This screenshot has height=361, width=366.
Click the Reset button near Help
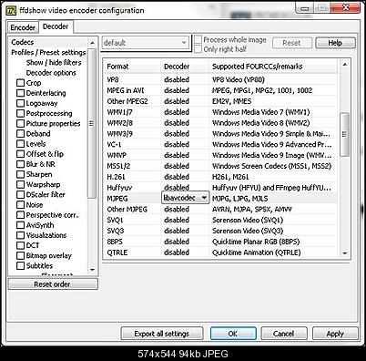[x=292, y=43]
